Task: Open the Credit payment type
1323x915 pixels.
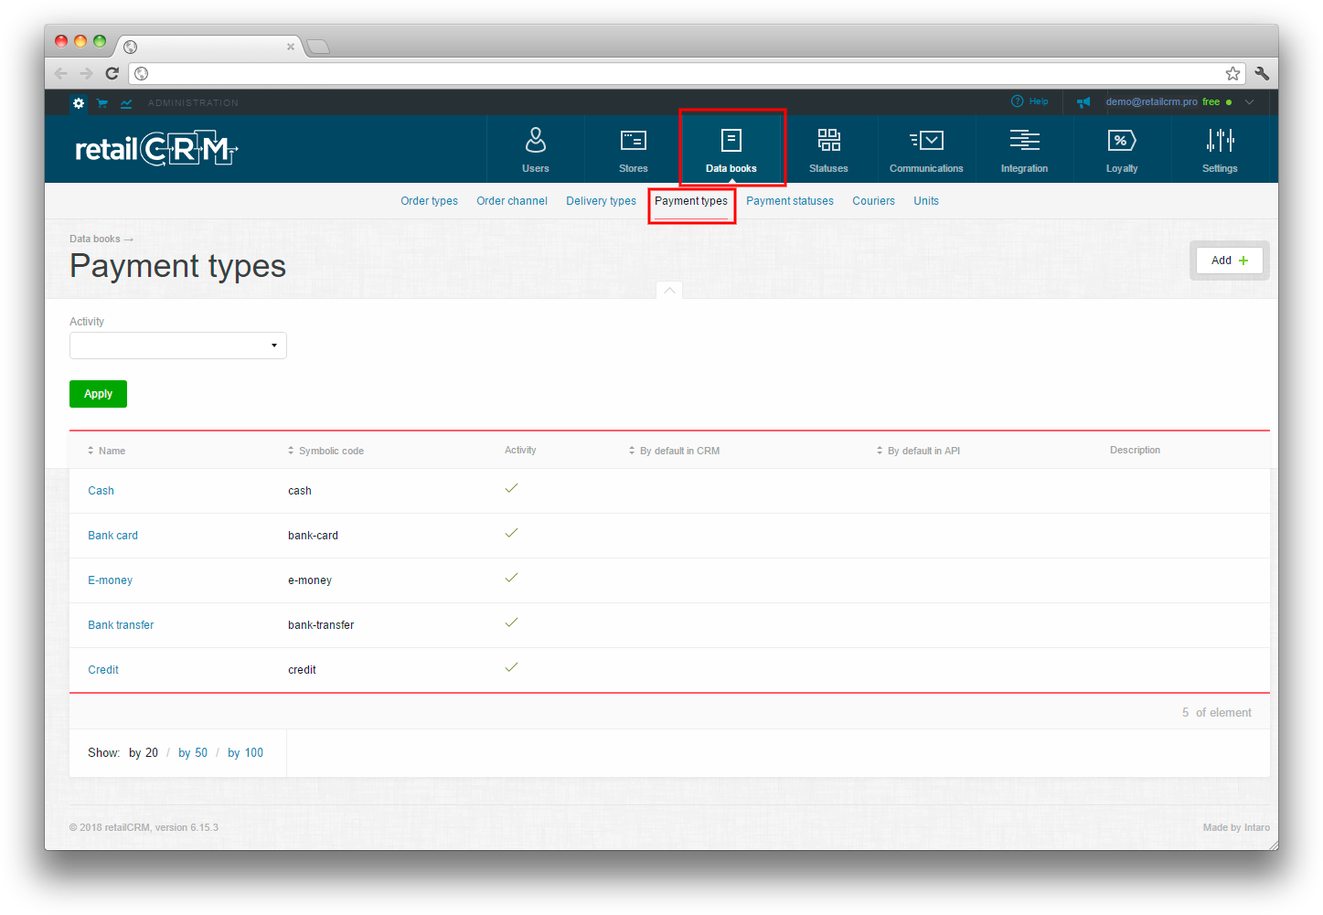Action: (x=103, y=670)
